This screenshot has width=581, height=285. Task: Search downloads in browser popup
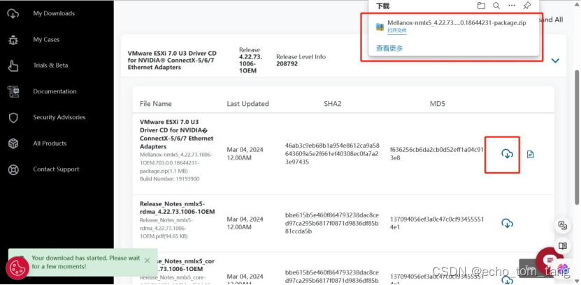496,6
